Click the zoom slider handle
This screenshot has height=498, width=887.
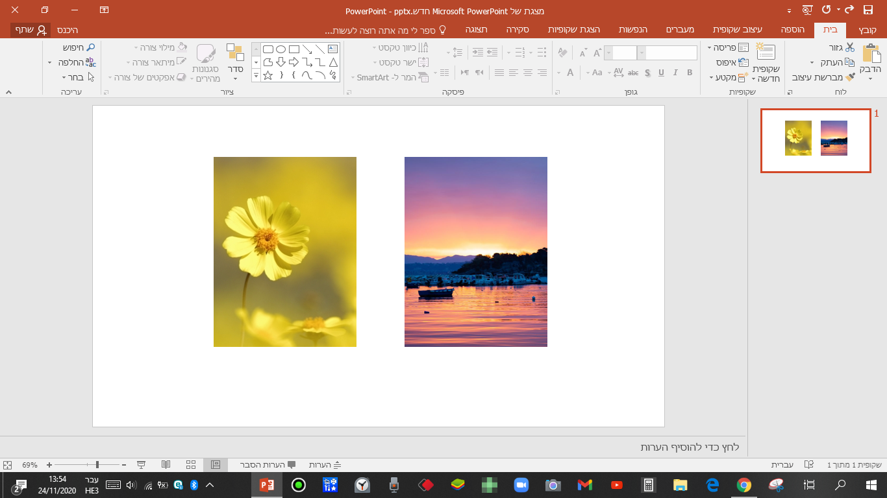tap(97, 465)
